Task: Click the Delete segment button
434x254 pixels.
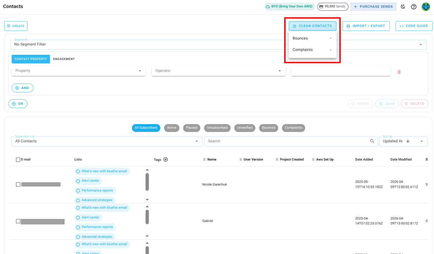Action: coord(415,104)
